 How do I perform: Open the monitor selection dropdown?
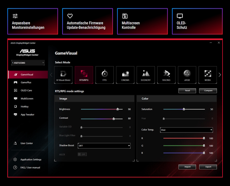click(x=28, y=63)
